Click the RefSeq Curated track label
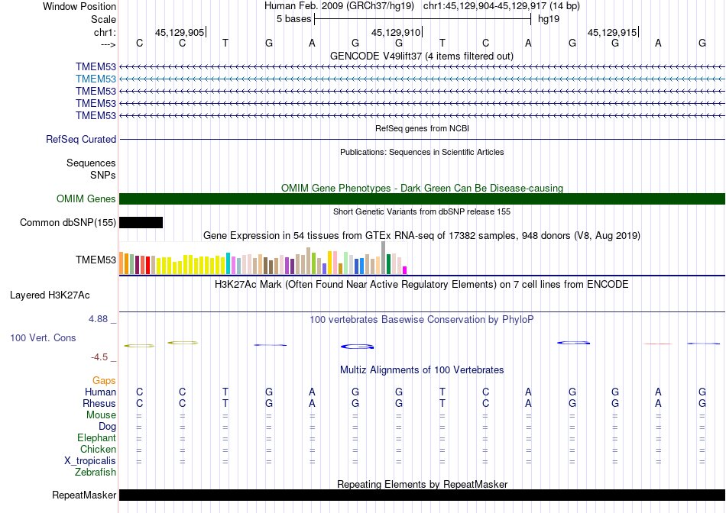726x513 pixels. point(81,140)
